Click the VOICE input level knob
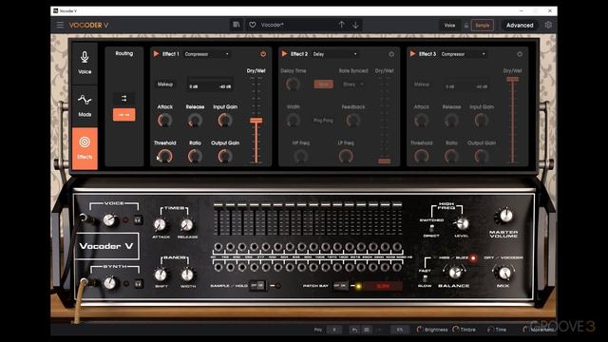The image size is (608, 342). point(110,220)
